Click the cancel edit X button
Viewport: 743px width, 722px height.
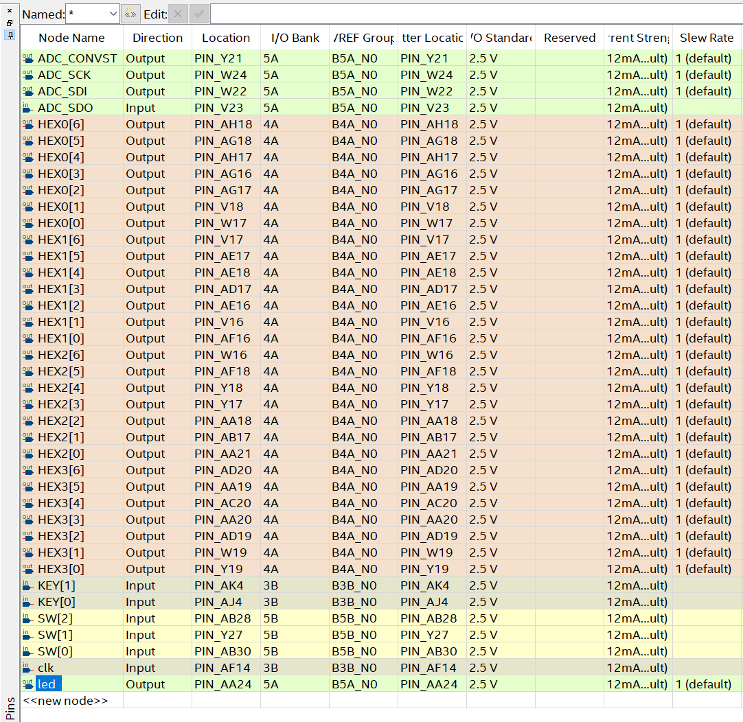(x=178, y=14)
